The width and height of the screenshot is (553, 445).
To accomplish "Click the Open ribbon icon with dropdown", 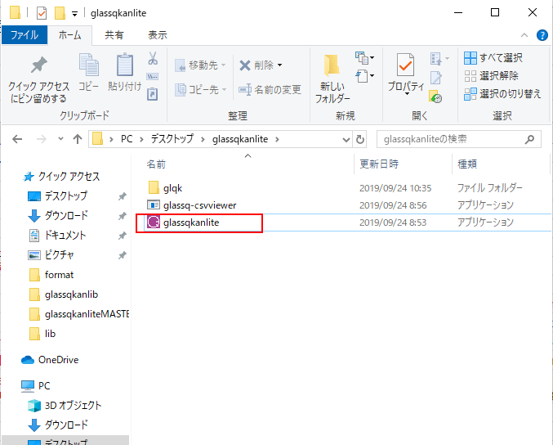I will tap(439, 58).
